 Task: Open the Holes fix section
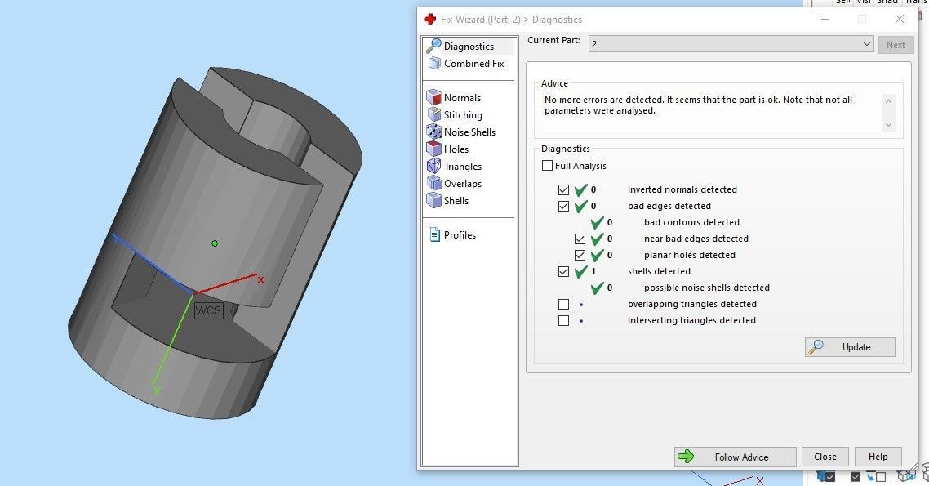pos(456,149)
